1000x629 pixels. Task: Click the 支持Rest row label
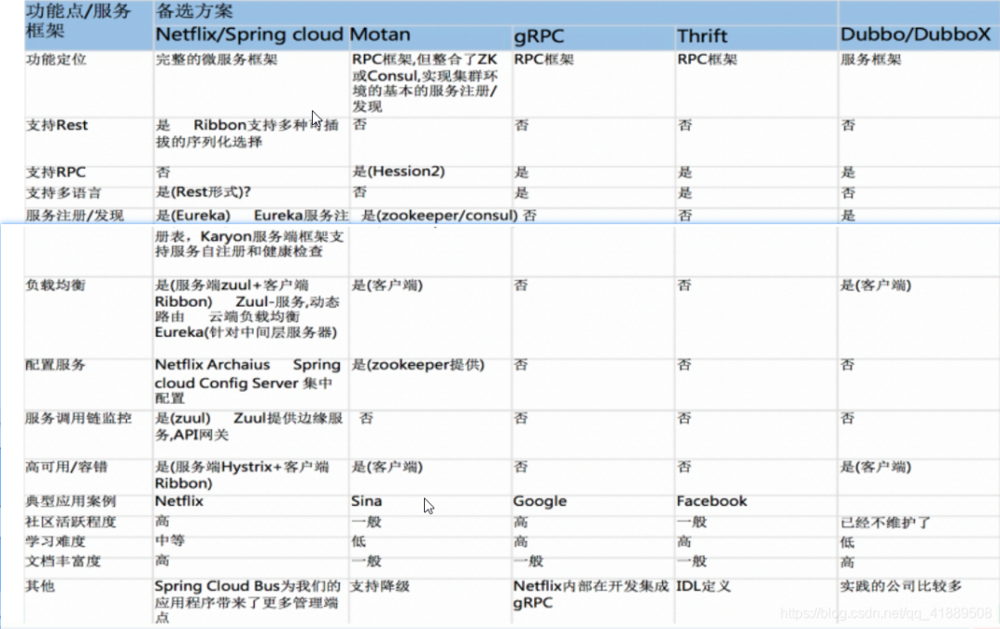pyautogui.click(x=56, y=125)
